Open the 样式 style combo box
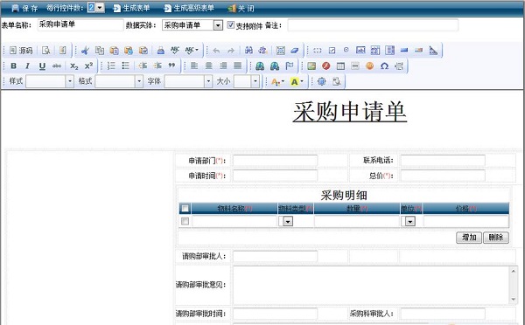This screenshot has height=325, width=525. click(x=50, y=81)
